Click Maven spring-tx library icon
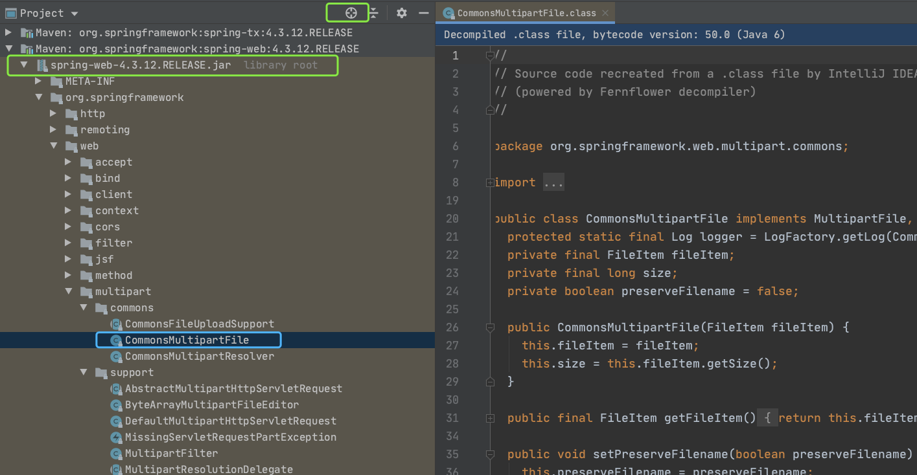 click(x=27, y=32)
